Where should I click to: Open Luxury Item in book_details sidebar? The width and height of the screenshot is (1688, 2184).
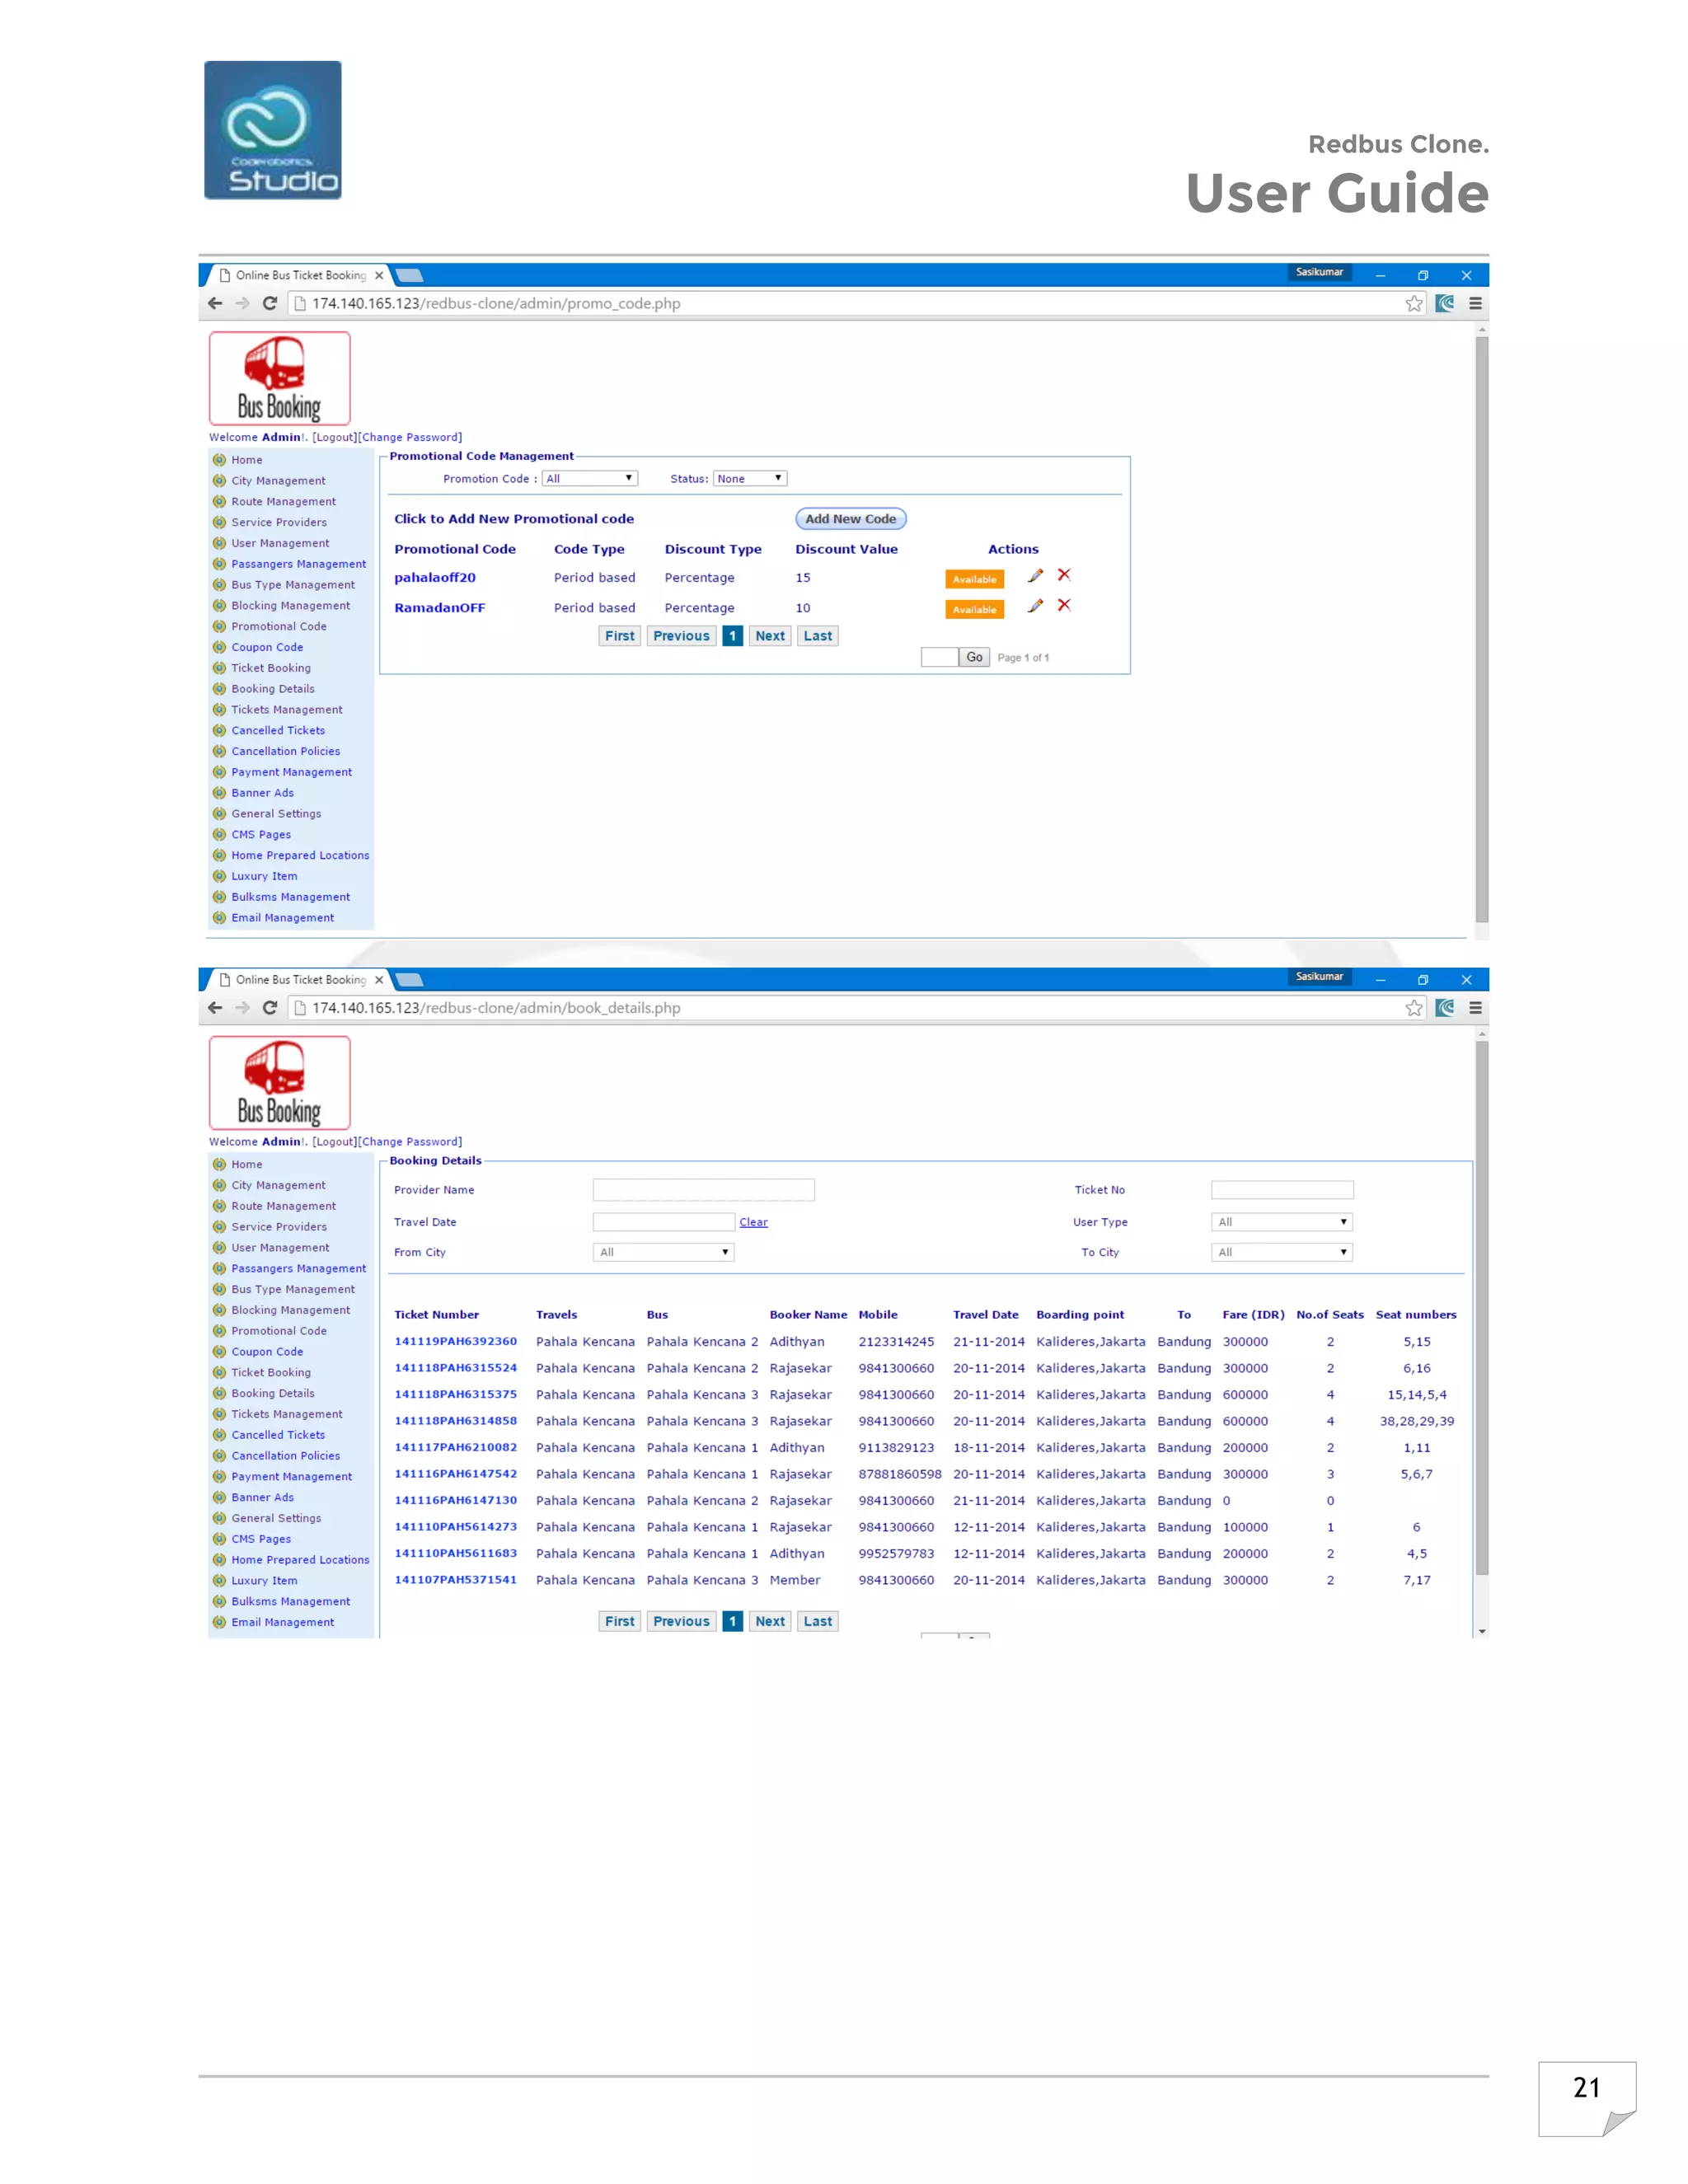click(264, 1581)
